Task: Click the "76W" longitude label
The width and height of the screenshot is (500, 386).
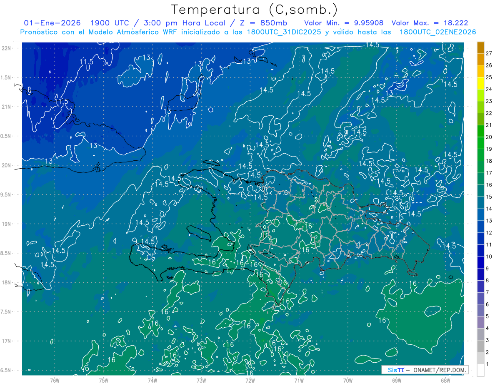Action: click(x=55, y=380)
